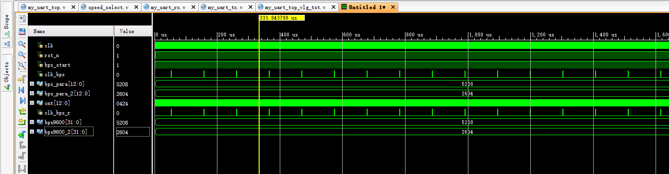Close the my_uart_rx.v tab
The image size is (669, 174).
coord(193,8)
